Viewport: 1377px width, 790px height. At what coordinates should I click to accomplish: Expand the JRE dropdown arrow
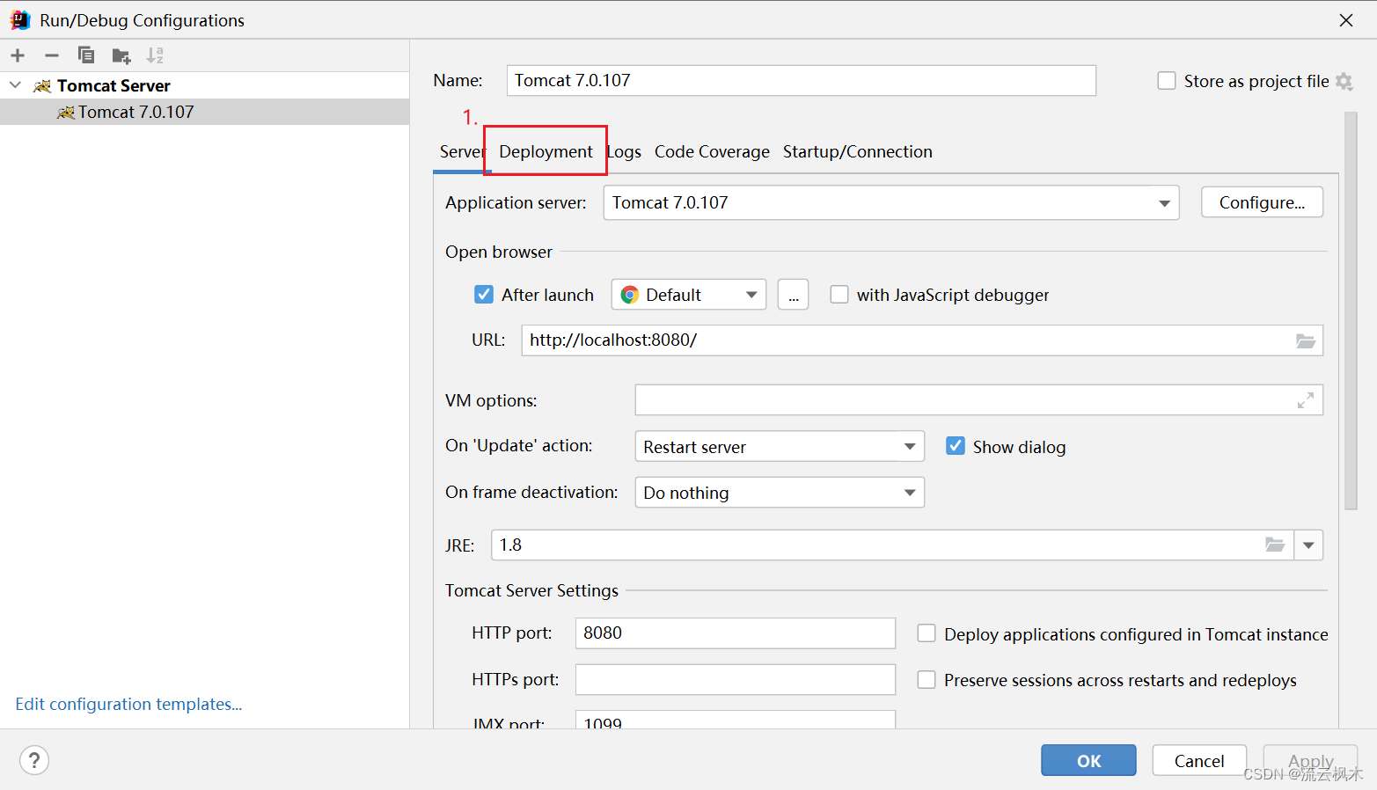[x=1308, y=545]
